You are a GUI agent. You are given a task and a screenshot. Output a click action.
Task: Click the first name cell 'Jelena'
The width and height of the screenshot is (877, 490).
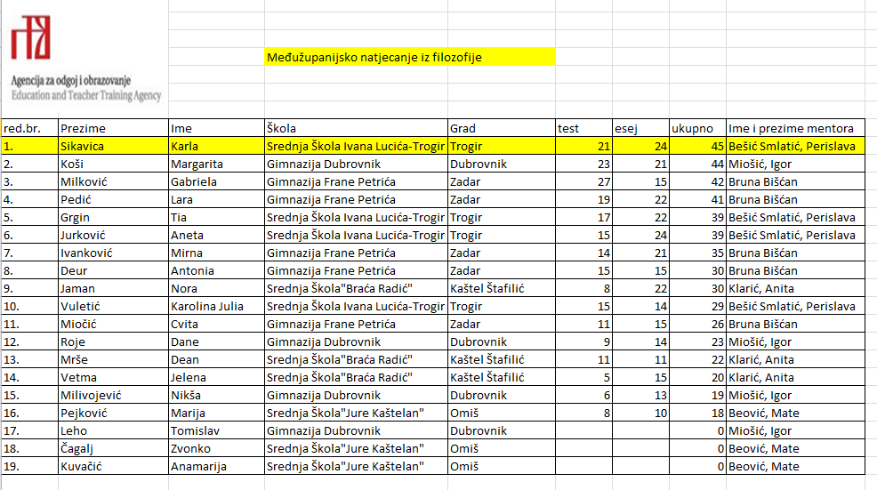[216, 378]
